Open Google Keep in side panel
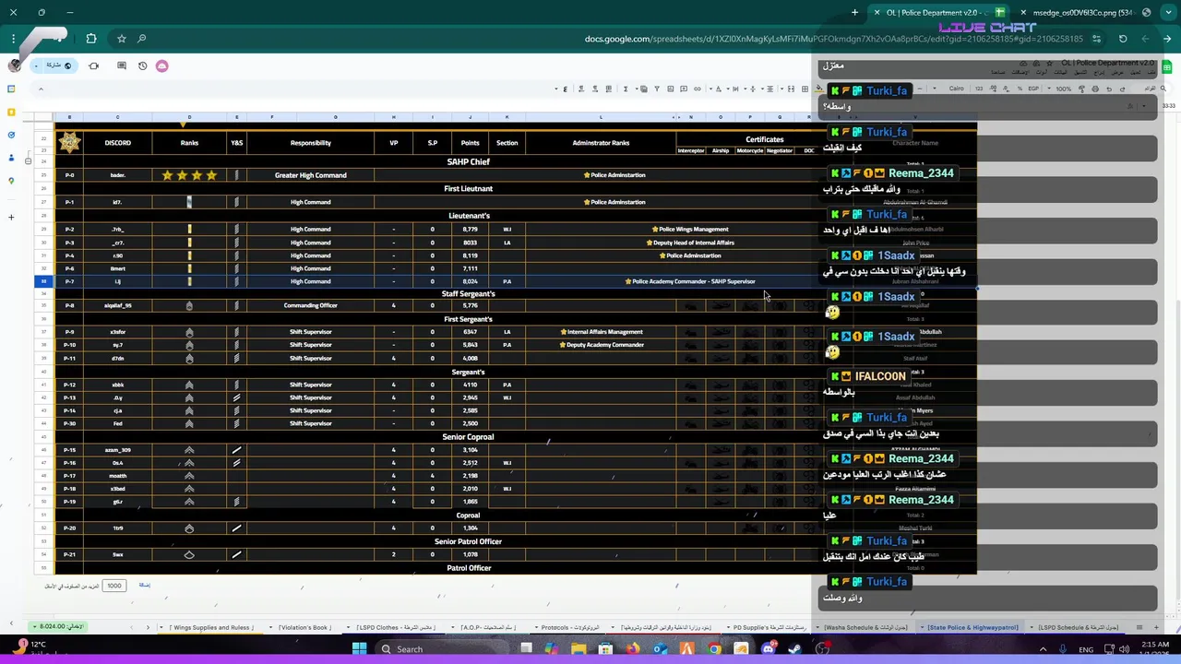1181x664 pixels. click(11, 112)
